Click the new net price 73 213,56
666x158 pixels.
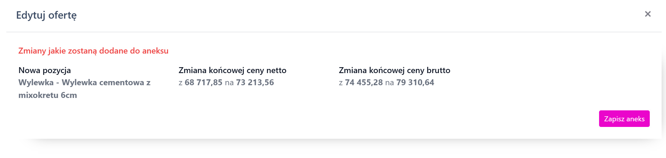(255, 83)
